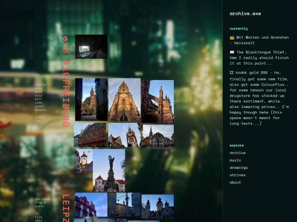Click the 'really nice work trip' caption text
This screenshot has height=222, width=297.
(x=40, y=97)
